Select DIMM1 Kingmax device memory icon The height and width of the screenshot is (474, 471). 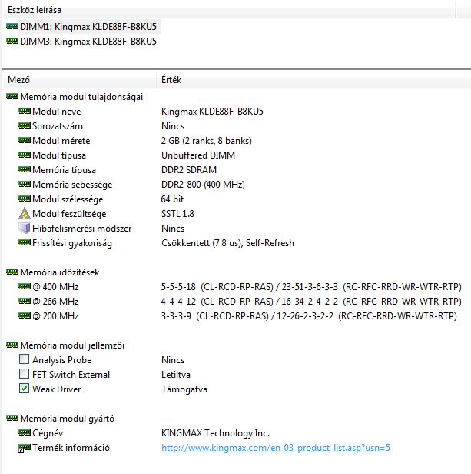point(12,27)
